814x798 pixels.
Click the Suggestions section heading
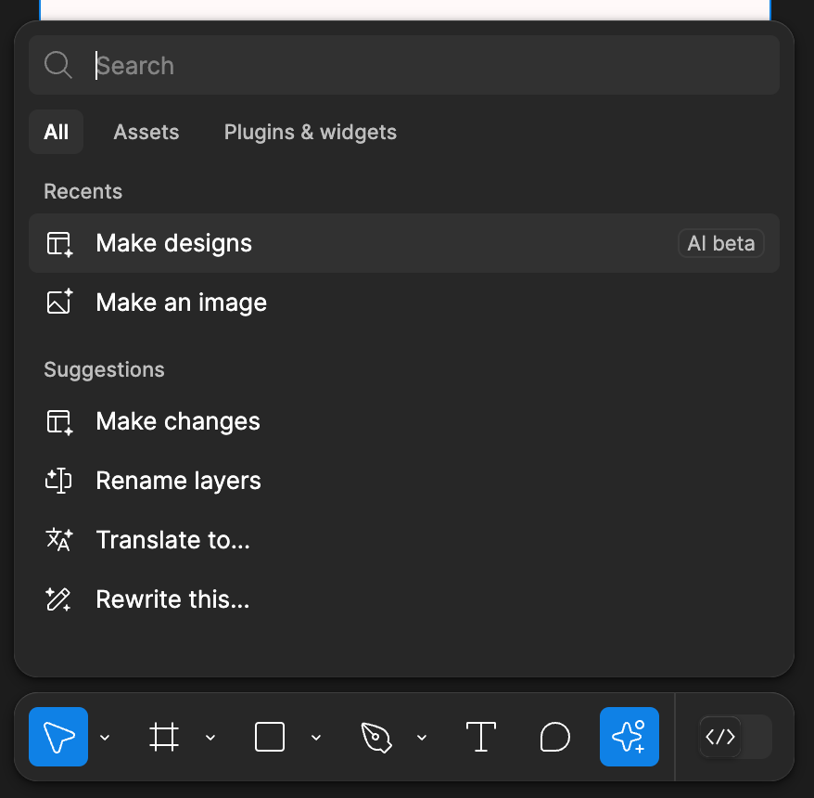[105, 370]
